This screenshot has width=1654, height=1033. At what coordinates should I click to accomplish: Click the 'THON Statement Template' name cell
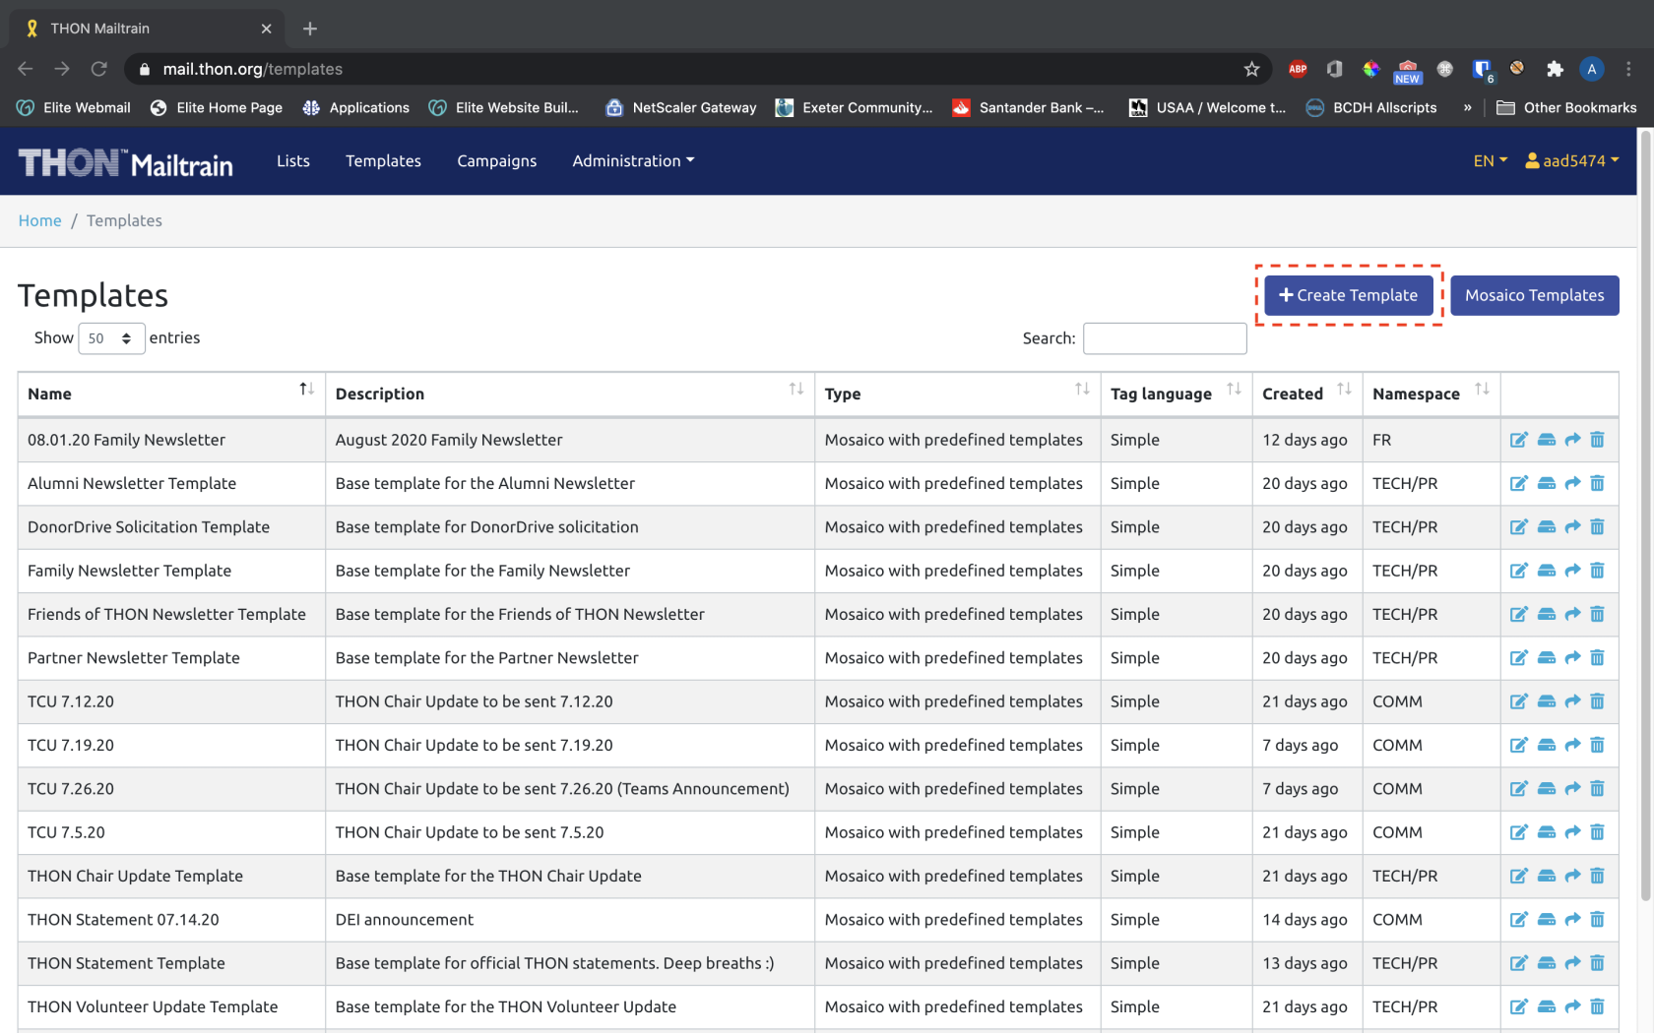171,963
